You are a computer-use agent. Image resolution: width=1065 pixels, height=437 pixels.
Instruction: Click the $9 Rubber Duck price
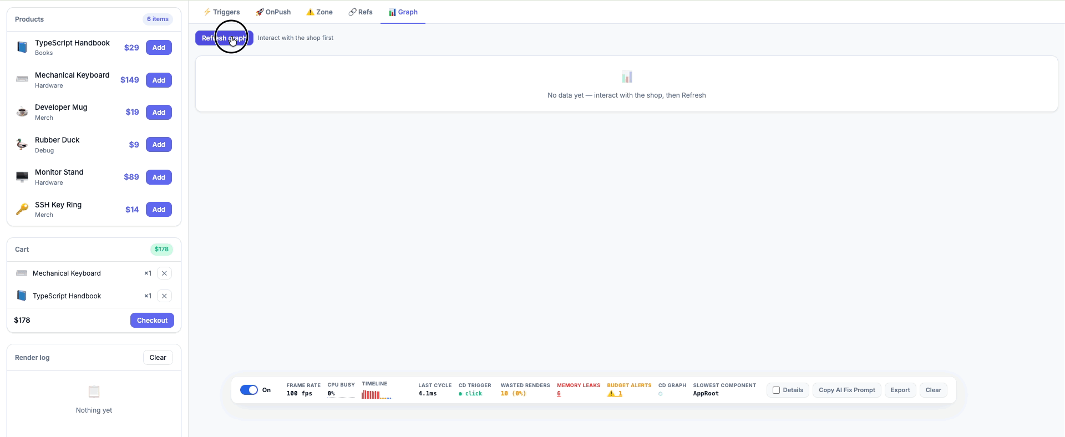(134, 145)
